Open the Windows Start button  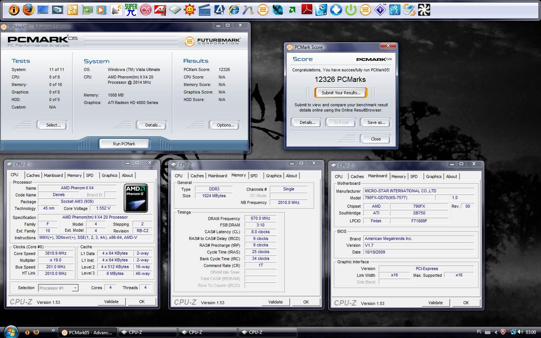click(x=11, y=332)
